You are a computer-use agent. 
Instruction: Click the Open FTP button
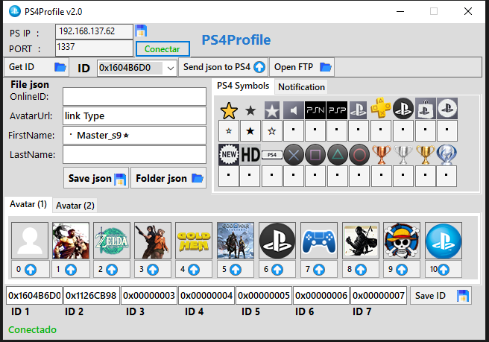(303, 67)
